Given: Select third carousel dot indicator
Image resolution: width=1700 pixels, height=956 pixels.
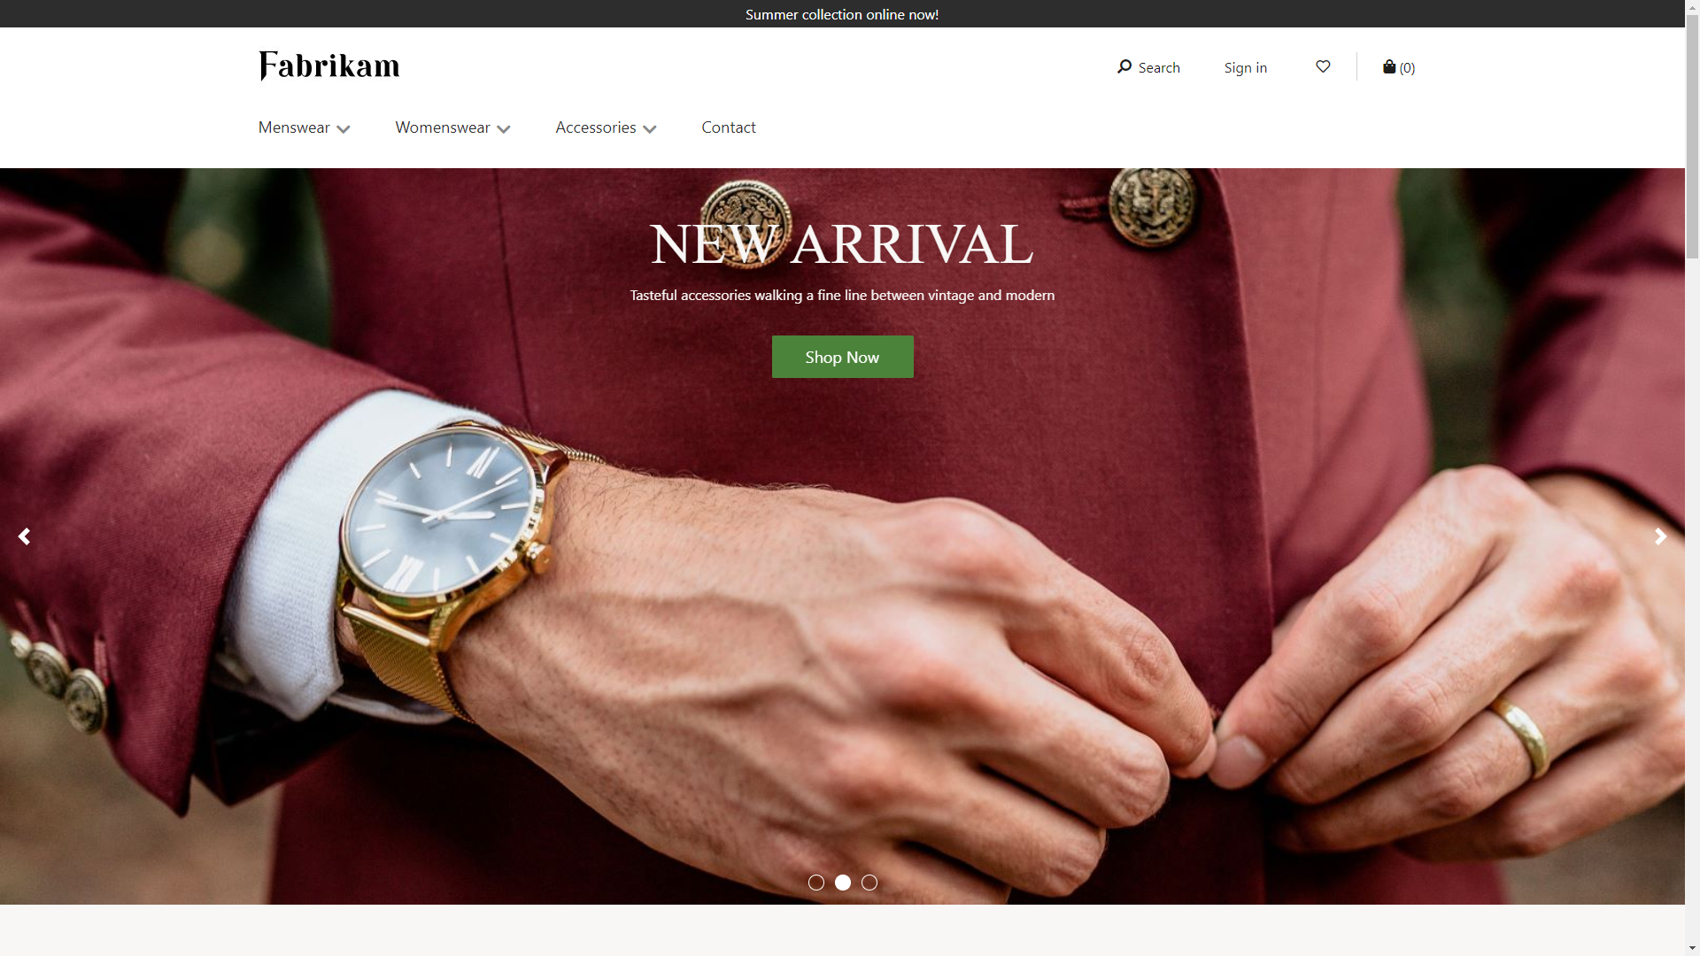Looking at the screenshot, I should tap(869, 883).
